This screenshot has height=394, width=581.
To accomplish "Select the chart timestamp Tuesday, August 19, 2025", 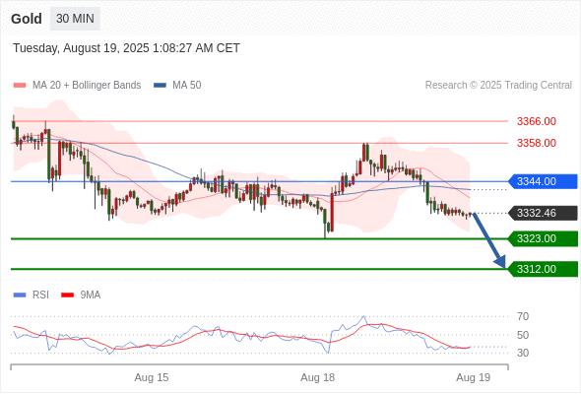I will pos(126,48).
